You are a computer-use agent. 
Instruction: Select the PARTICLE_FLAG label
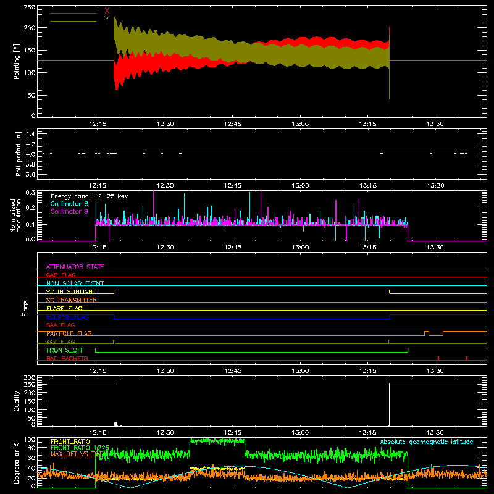click(69, 333)
